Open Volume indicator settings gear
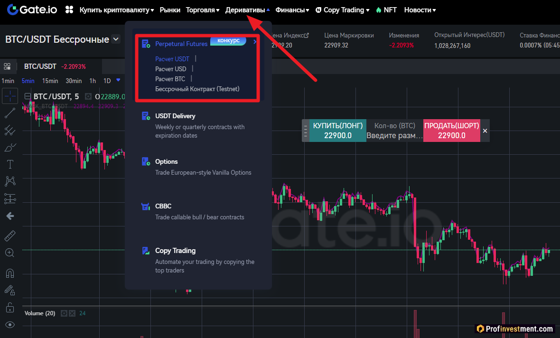560x338 pixels. (64, 313)
